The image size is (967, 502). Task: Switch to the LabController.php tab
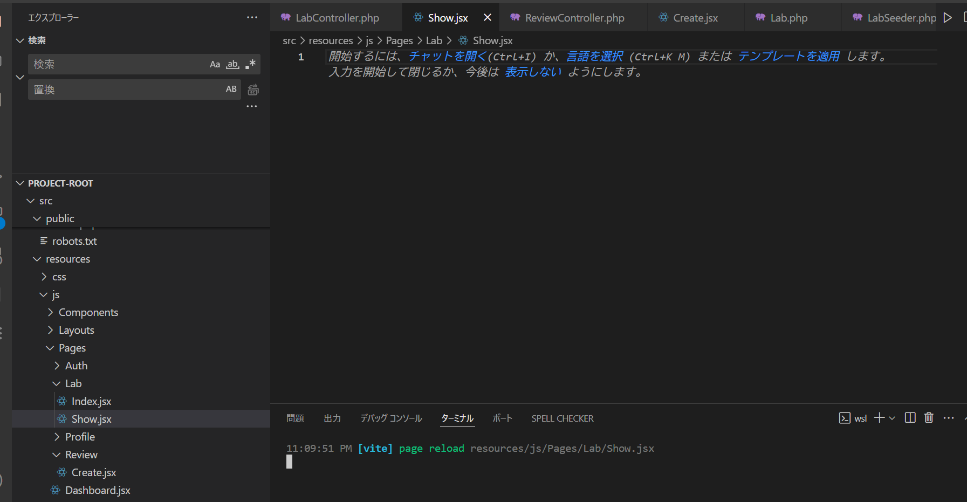[337, 18]
